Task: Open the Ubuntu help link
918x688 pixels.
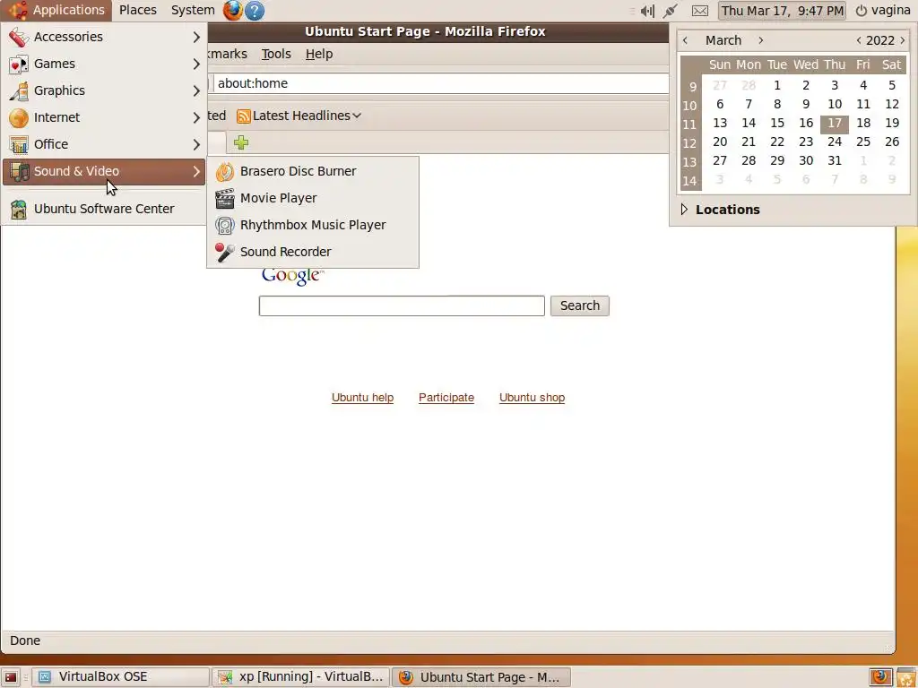Action: [362, 398]
